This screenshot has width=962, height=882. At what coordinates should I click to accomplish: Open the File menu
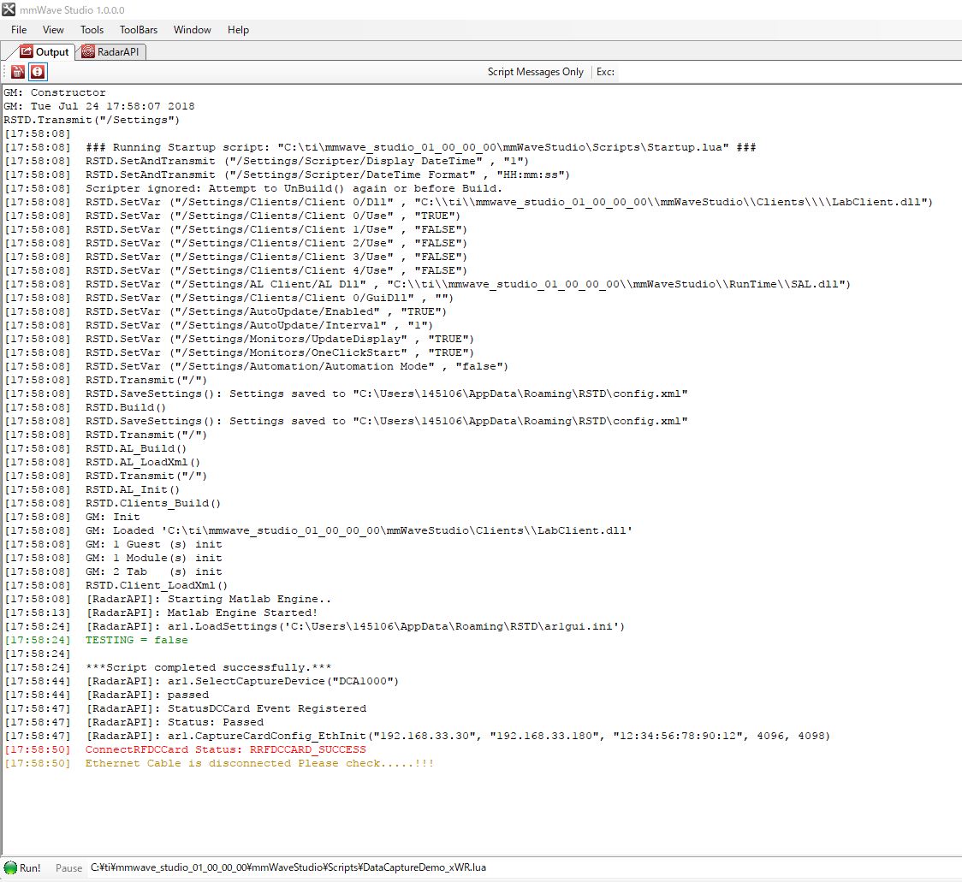19,29
